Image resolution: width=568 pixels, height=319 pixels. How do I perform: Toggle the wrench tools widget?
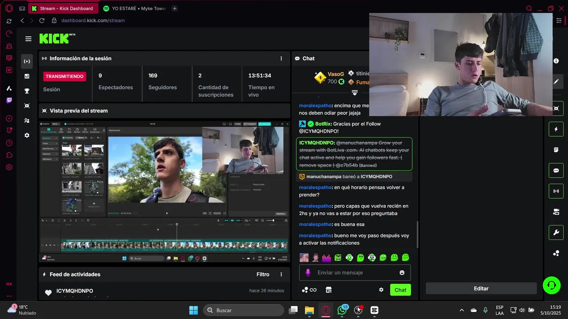[x=556, y=232]
